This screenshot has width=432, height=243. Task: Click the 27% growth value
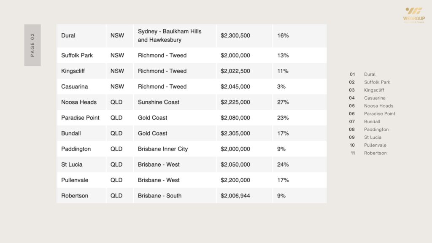(x=283, y=102)
